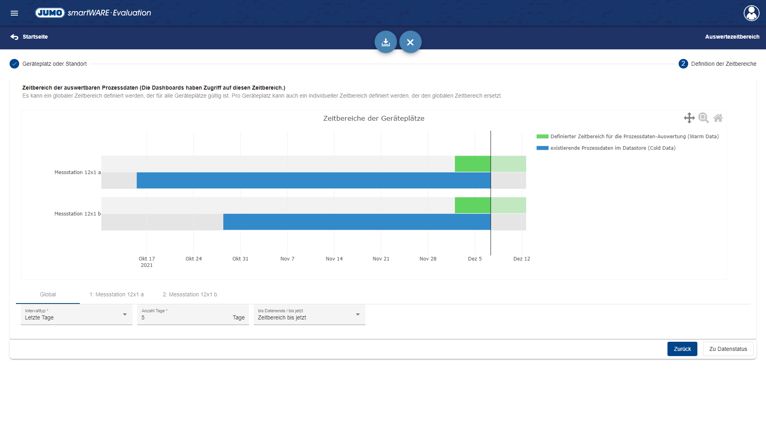Open the hamburger navigation menu
This screenshot has width=766, height=421.
tap(14, 13)
